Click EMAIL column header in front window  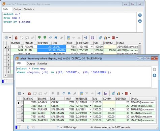[x=142, y=99]
